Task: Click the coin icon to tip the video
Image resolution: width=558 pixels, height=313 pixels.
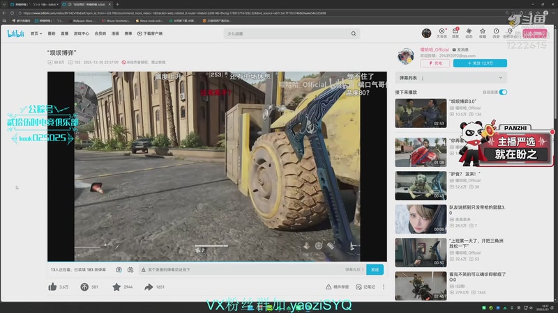Action: [84, 287]
